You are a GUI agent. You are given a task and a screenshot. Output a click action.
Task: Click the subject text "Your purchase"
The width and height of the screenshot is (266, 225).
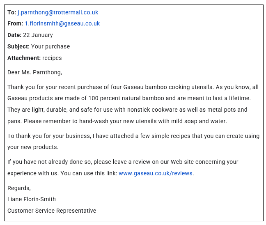(x=50, y=46)
